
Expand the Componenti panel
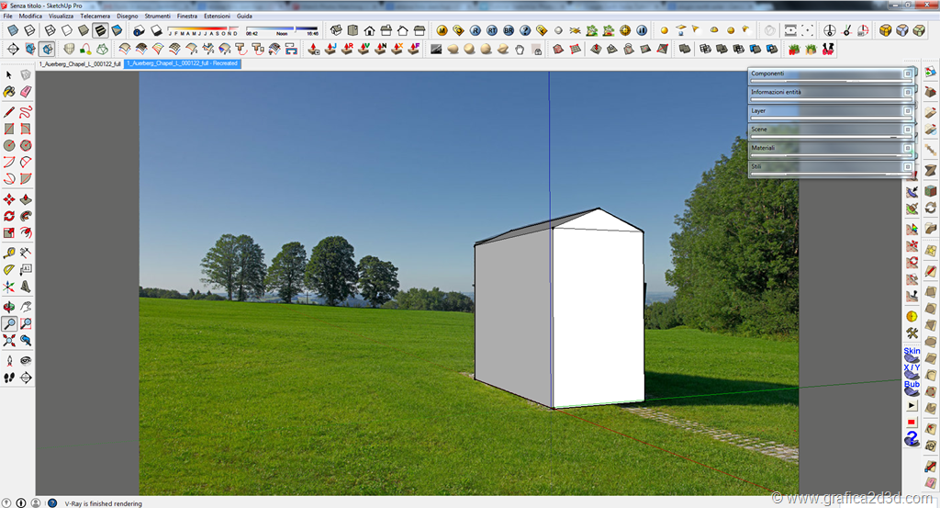pyautogui.click(x=826, y=73)
